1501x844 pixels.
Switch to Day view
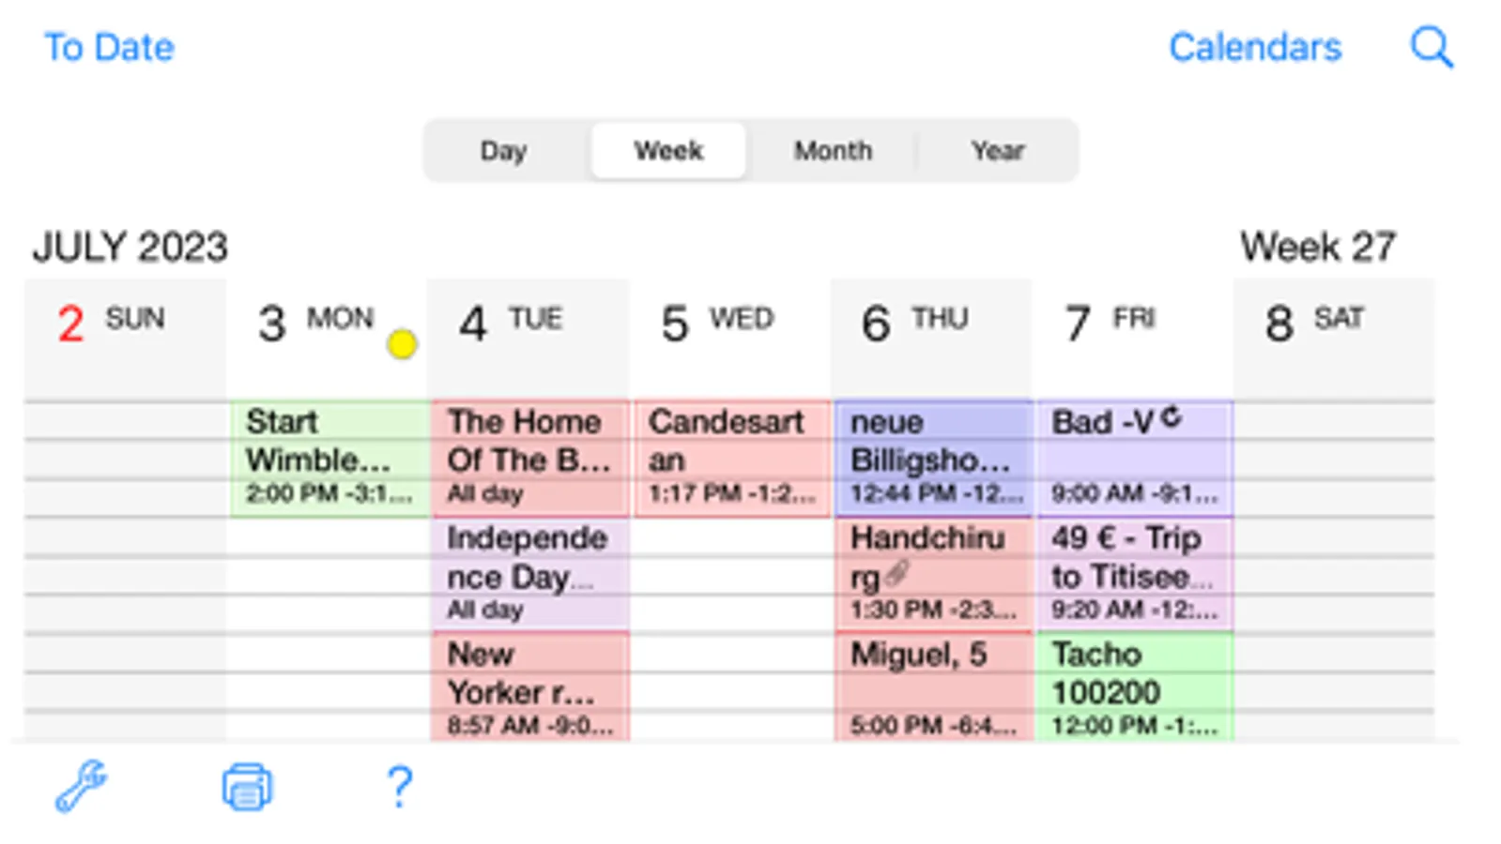(504, 151)
